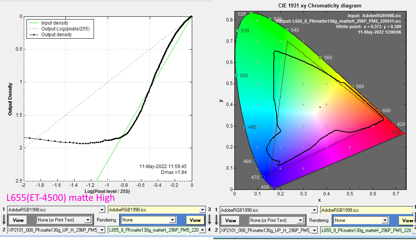Click the 700 nm red marker dot
Image resolution: width=416 pixels, height=241 pixels.
404,134
